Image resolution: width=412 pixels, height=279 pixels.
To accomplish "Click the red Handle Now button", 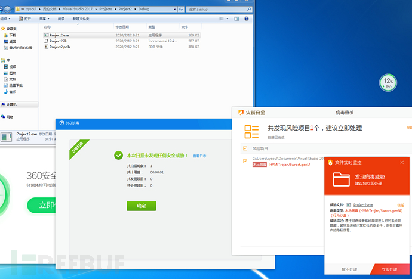I will coord(389,269).
